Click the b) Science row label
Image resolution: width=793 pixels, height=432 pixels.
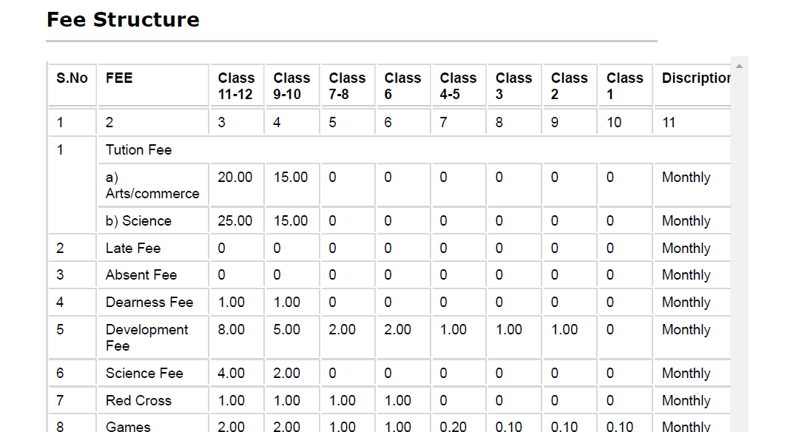point(138,221)
